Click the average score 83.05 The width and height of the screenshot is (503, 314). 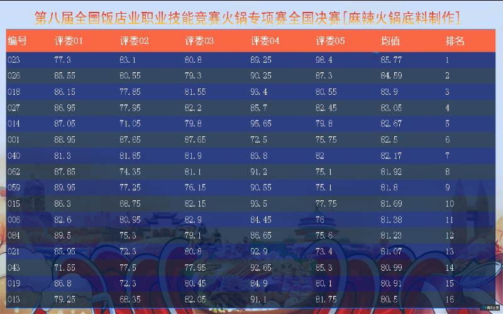tap(392, 108)
